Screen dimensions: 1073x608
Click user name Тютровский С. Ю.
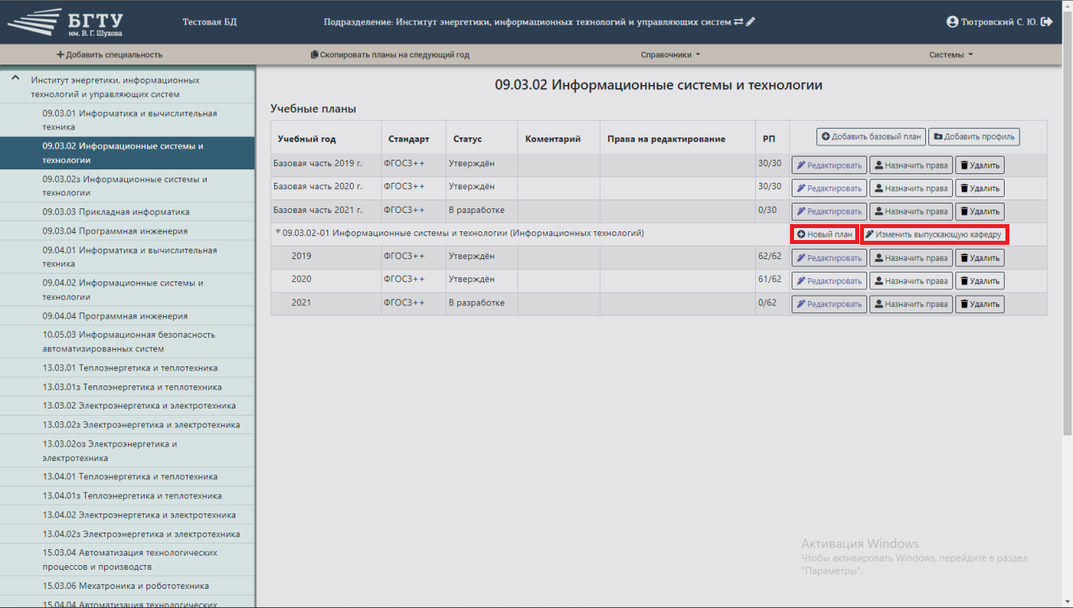pos(999,22)
